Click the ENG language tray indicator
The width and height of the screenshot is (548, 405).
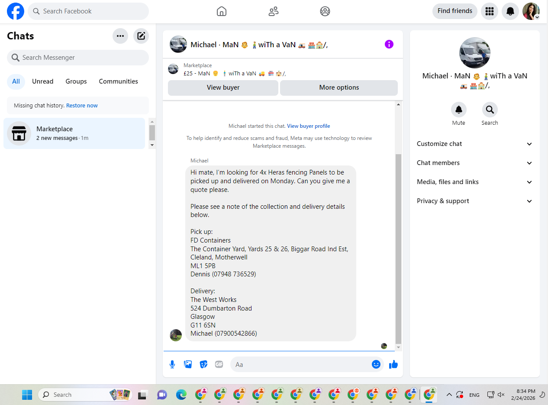[474, 395]
